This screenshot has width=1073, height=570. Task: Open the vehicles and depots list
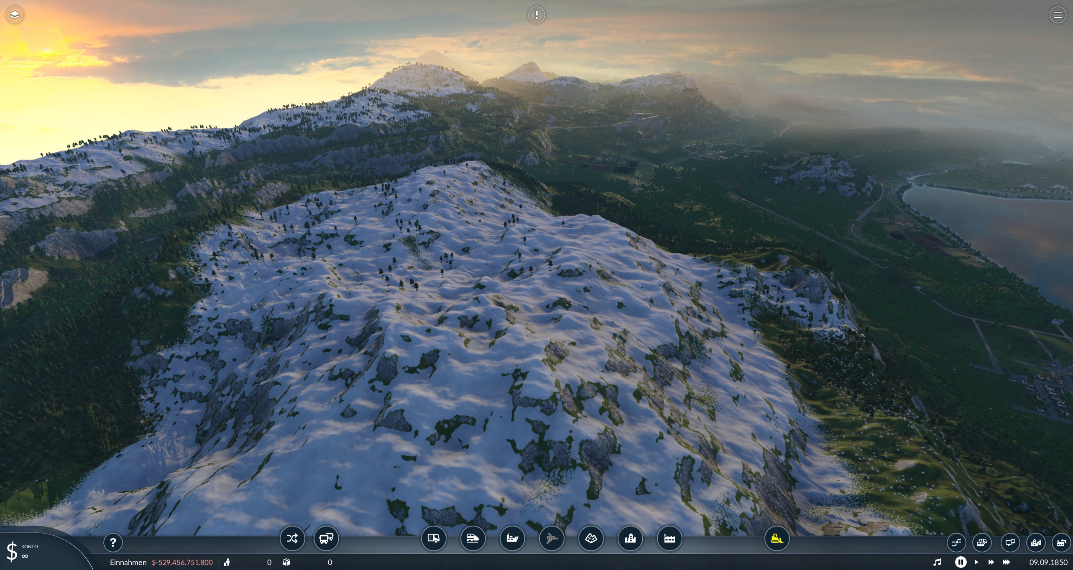(982, 543)
